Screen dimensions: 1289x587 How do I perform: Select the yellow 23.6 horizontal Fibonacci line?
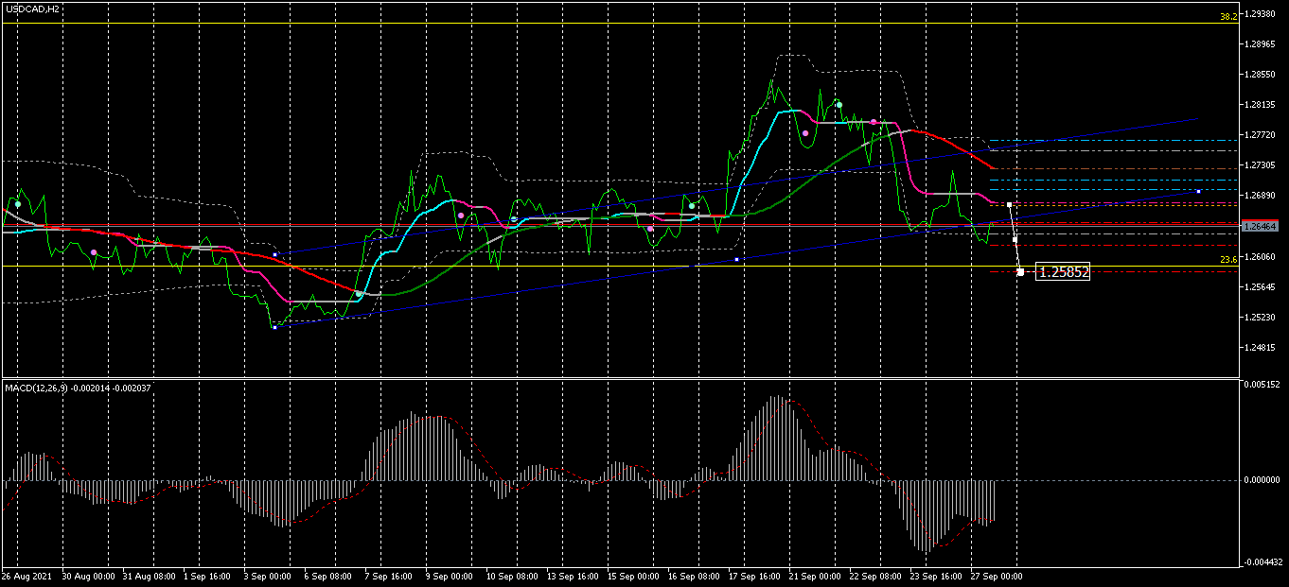point(615,266)
